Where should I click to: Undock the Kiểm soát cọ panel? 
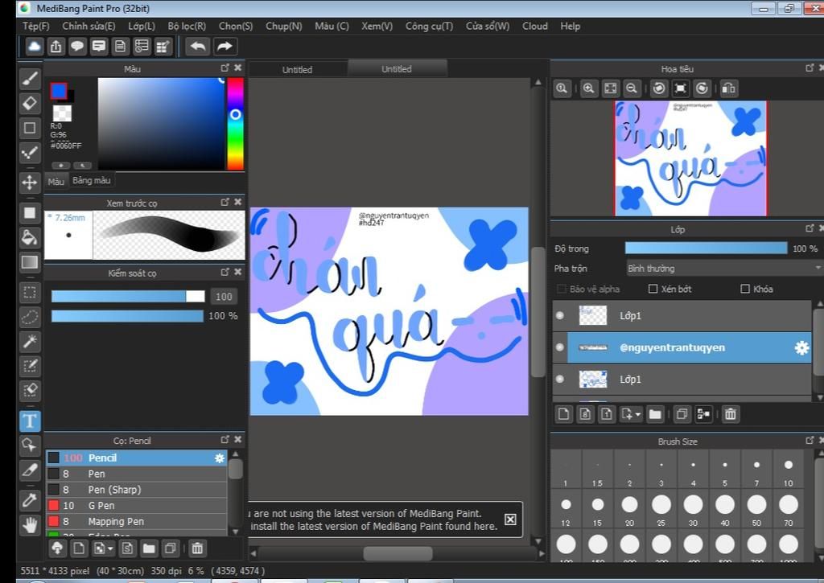225,272
